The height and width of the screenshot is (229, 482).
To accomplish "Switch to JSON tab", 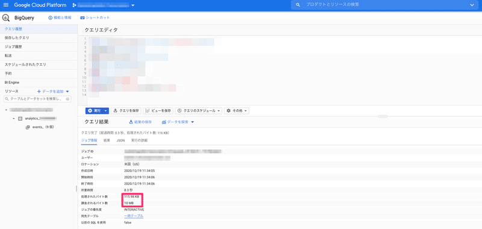I will (x=120, y=140).
